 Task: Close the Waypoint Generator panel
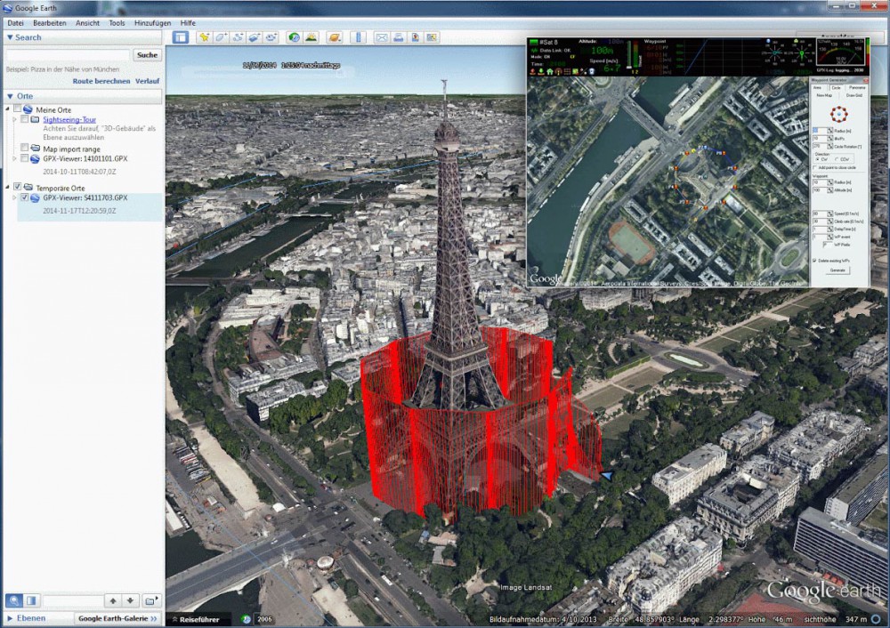[x=866, y=81]
